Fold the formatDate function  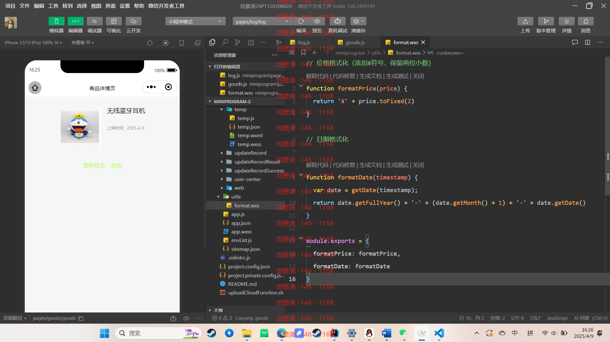[301, 175]
